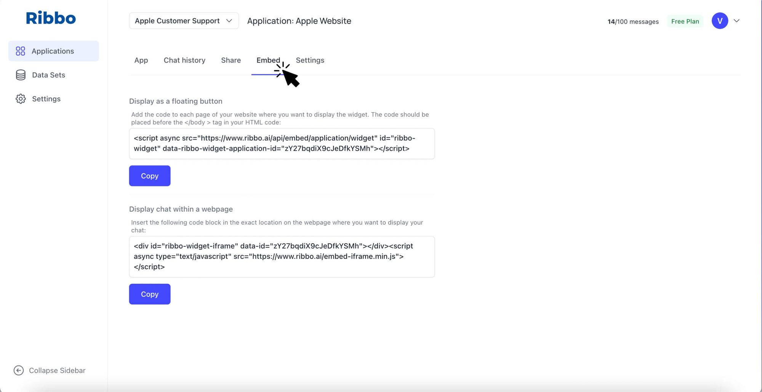Image resolution: width=762 pixels, height=392 pixels.
Task: Select the Embed tab
Action: coord(268,60)
